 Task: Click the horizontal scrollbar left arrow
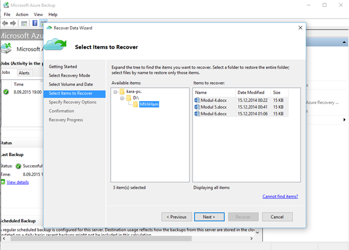coord(4,238)
